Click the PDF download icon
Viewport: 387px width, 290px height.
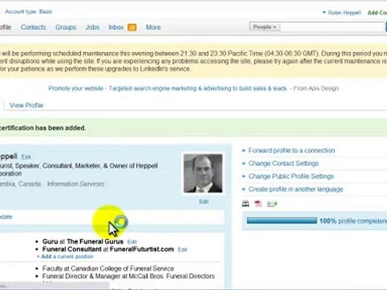click(x=258, y=204)
